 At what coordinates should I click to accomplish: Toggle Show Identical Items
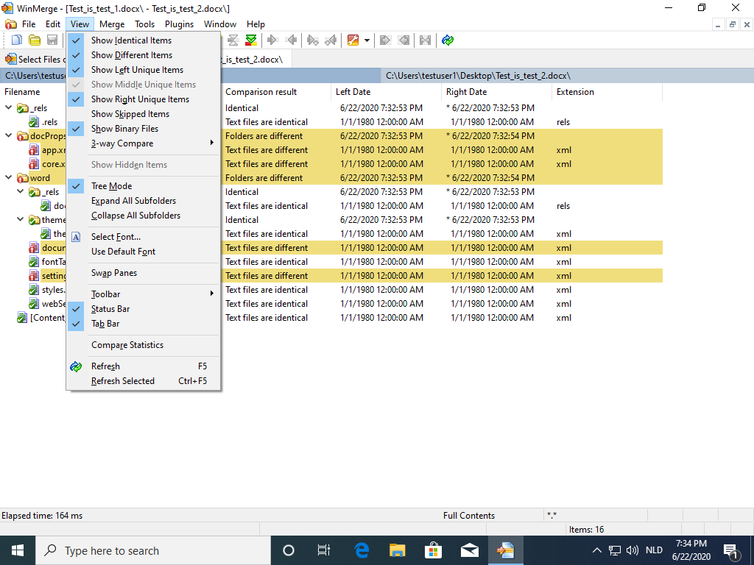[x=144, y=40]
